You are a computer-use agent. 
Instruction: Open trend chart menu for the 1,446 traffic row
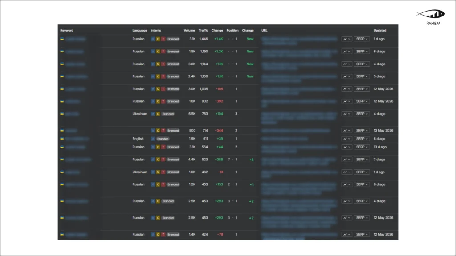[346, 39]
